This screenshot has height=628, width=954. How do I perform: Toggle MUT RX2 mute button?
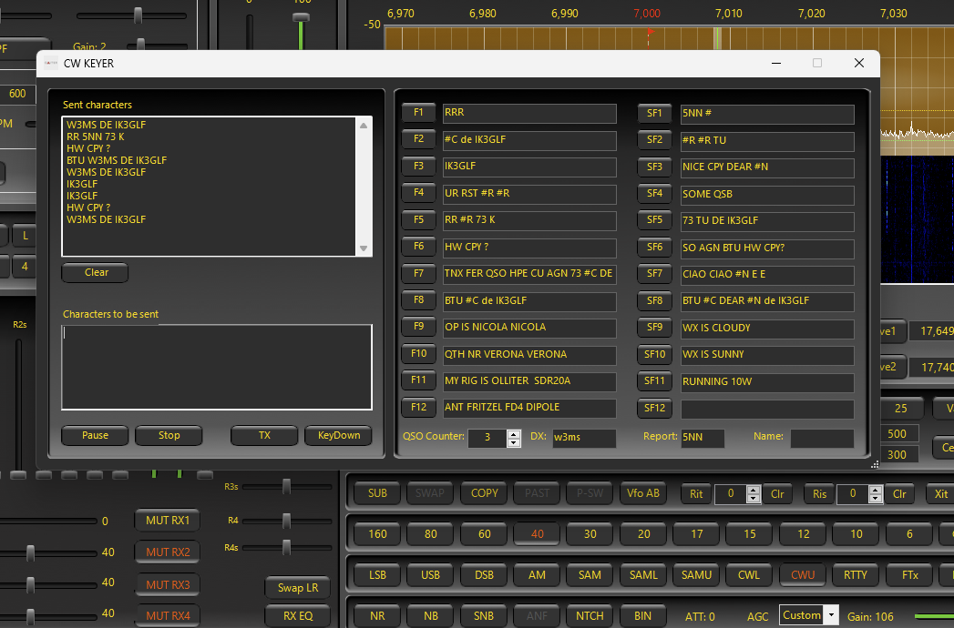168,552
